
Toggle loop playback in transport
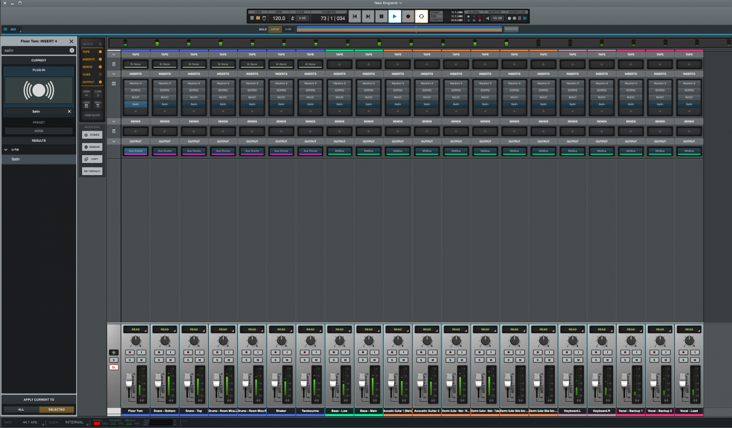pos(421,17)
